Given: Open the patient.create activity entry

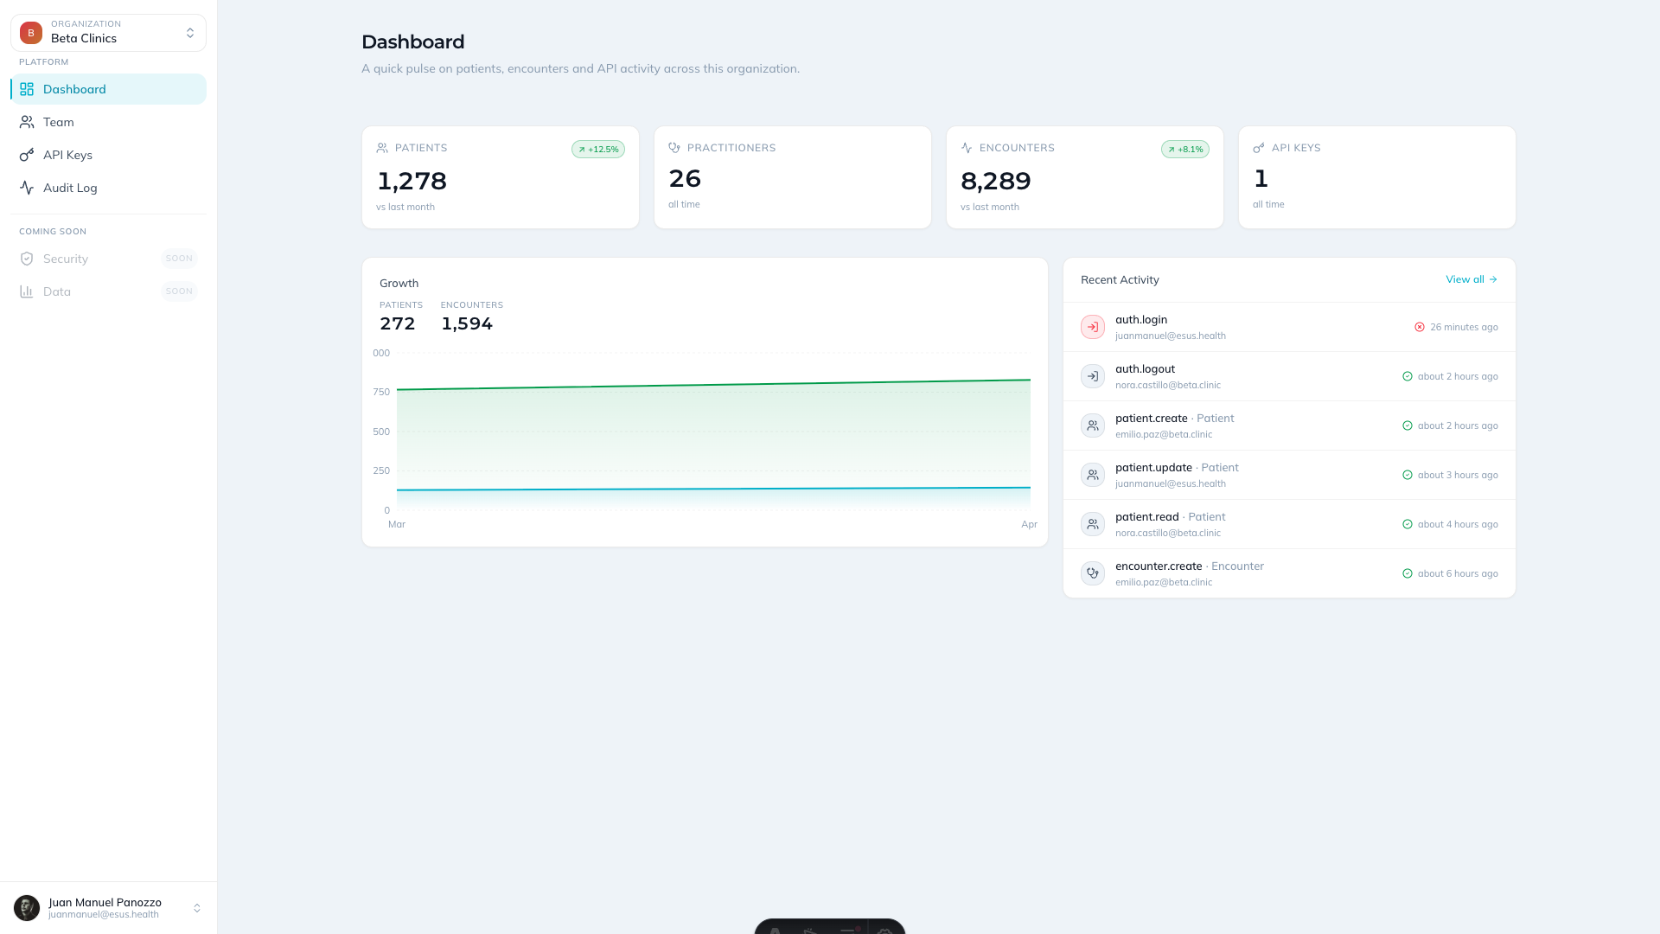Looking at the screenshot, I should coord(1289,425).
